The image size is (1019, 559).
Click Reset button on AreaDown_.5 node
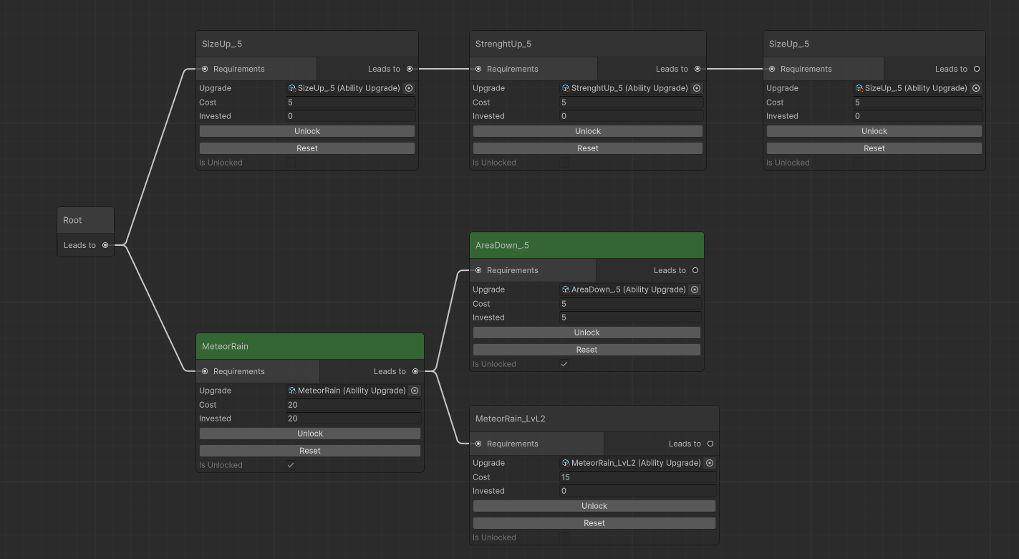[586, 350]
